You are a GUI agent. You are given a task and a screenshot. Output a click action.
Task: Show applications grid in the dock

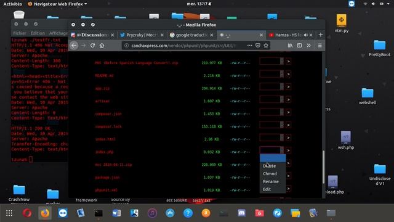point(9,213)
